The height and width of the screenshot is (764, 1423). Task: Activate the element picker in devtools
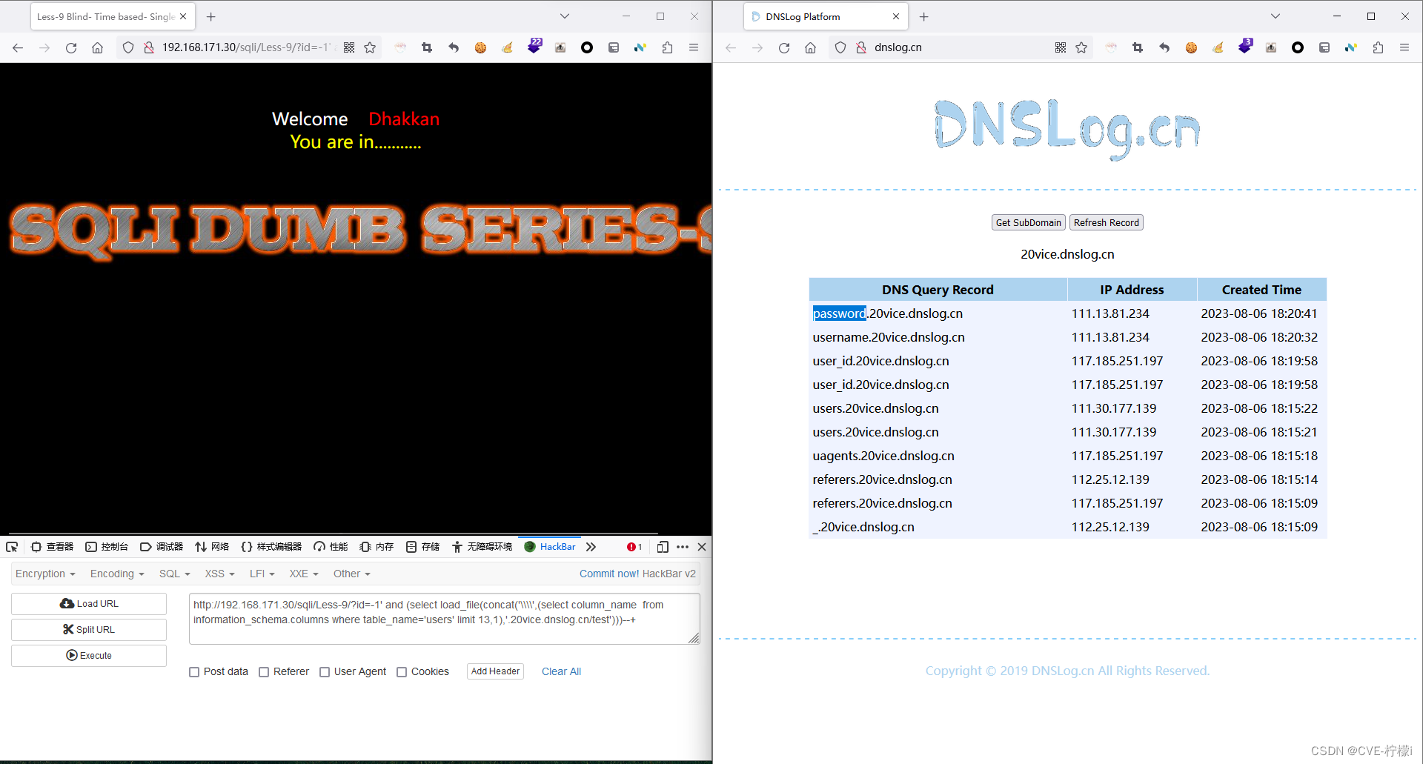tap(12, 547)
